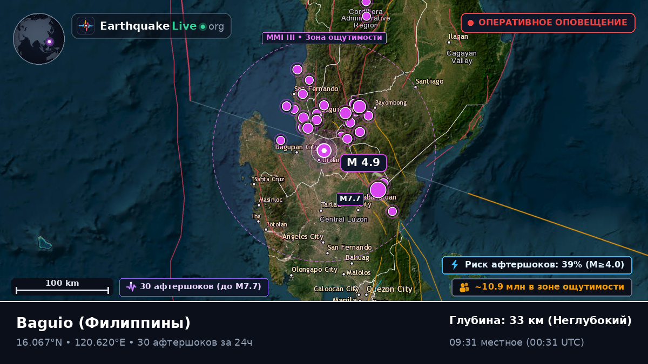
Task: Click the Caloocan City map label
Action: pyautogui.click(x=336, y=289)
